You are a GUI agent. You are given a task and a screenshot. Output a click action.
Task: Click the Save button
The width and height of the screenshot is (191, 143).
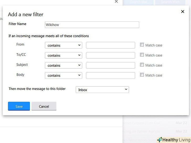coord(19,106)
